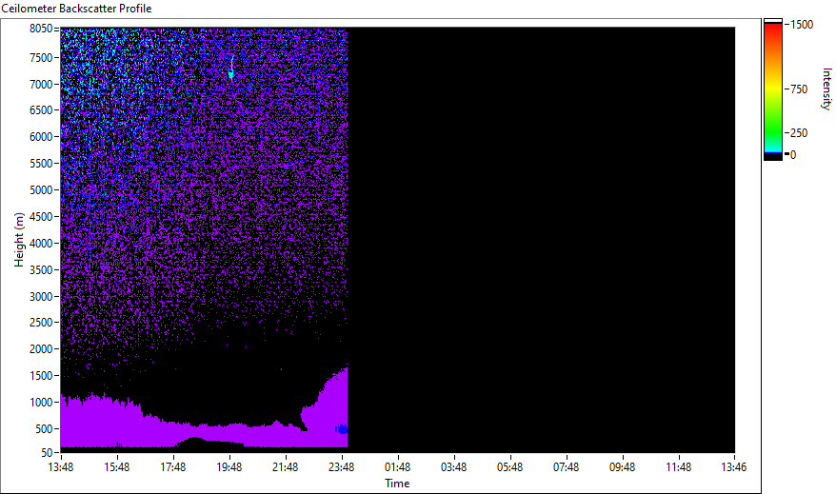
Task: Click the 3500 height axis value
Action: click(41, 270)
